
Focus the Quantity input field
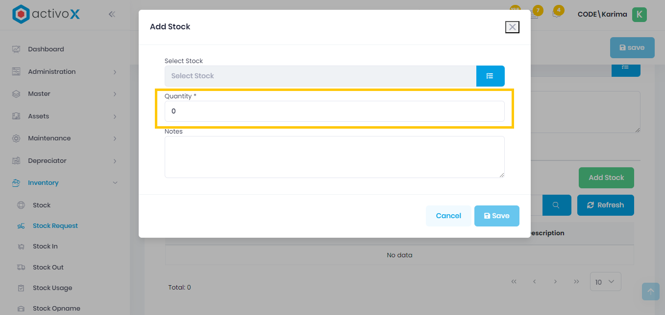pyautogui.click(x=334, y=112)
